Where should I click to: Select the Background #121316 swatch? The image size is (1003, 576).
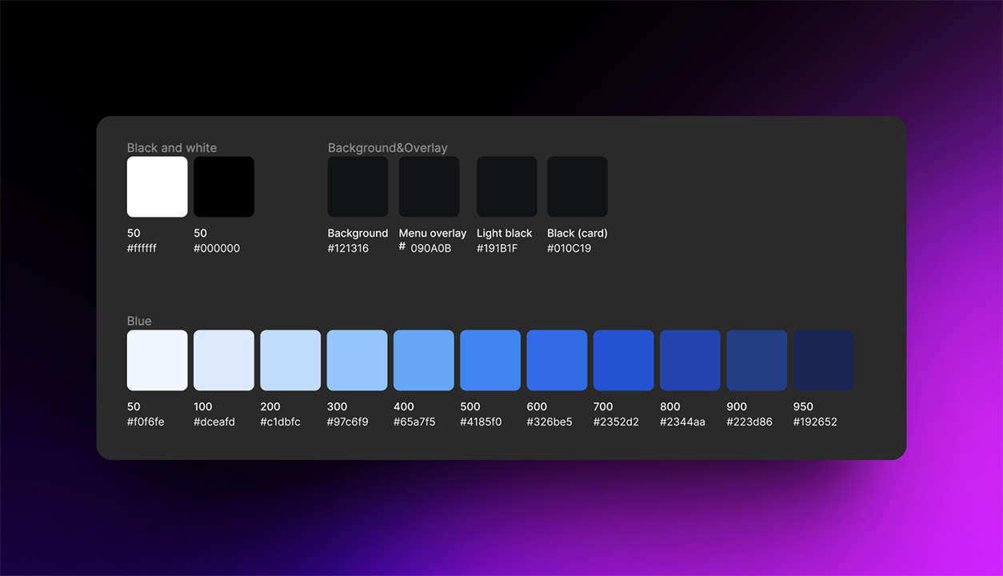click(358, 186)
